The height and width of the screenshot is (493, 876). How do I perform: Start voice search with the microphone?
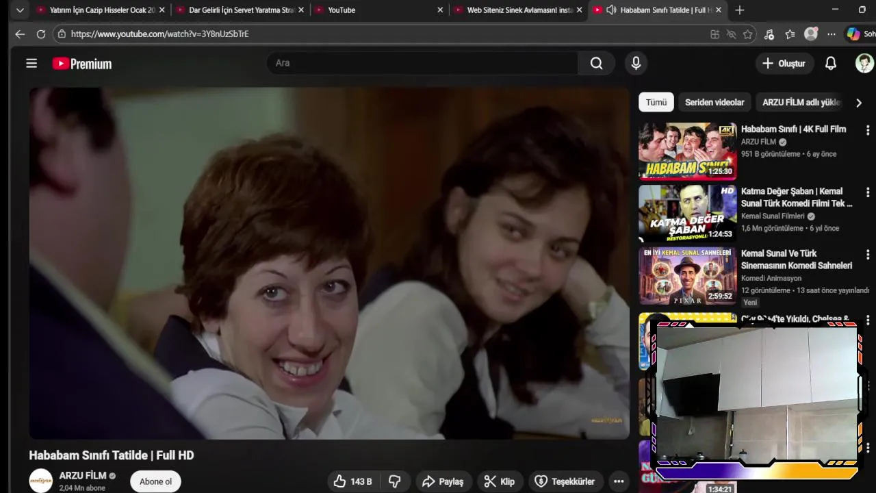pyautogui.click(x=636, y=63)
